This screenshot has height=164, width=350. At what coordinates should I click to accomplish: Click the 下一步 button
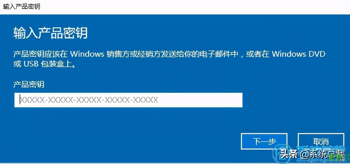(264, 141)
